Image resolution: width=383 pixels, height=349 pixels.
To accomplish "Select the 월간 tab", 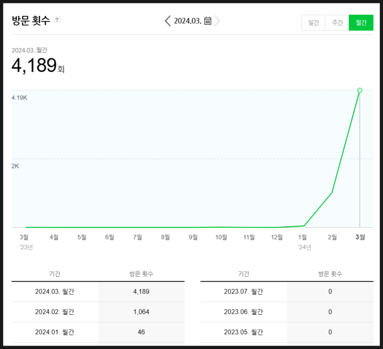I will 361,23.
